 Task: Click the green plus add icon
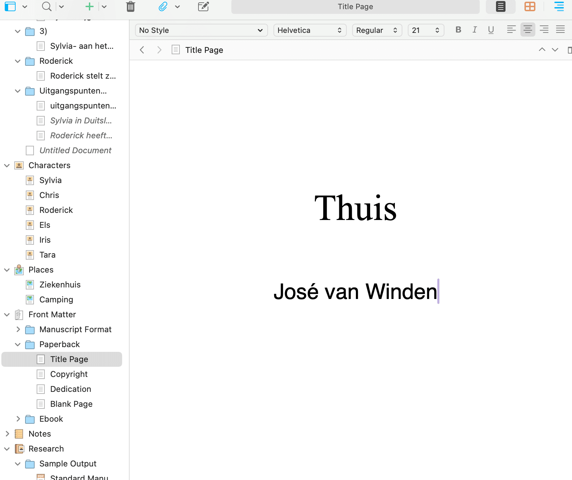[90, 6]
